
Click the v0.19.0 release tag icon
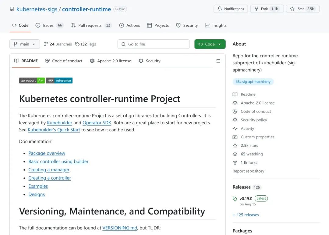(235, 199)
